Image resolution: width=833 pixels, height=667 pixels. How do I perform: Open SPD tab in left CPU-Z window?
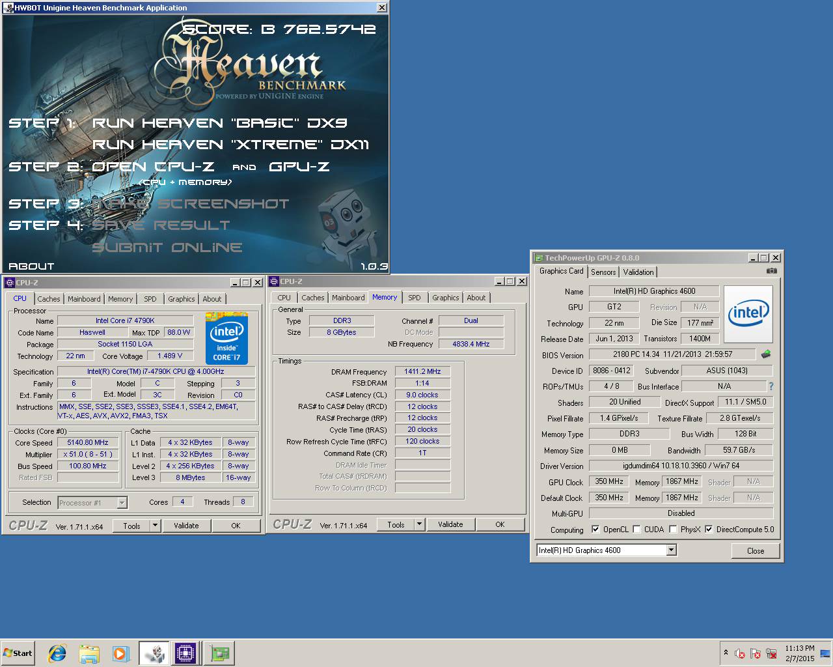(x=150, y=299)
